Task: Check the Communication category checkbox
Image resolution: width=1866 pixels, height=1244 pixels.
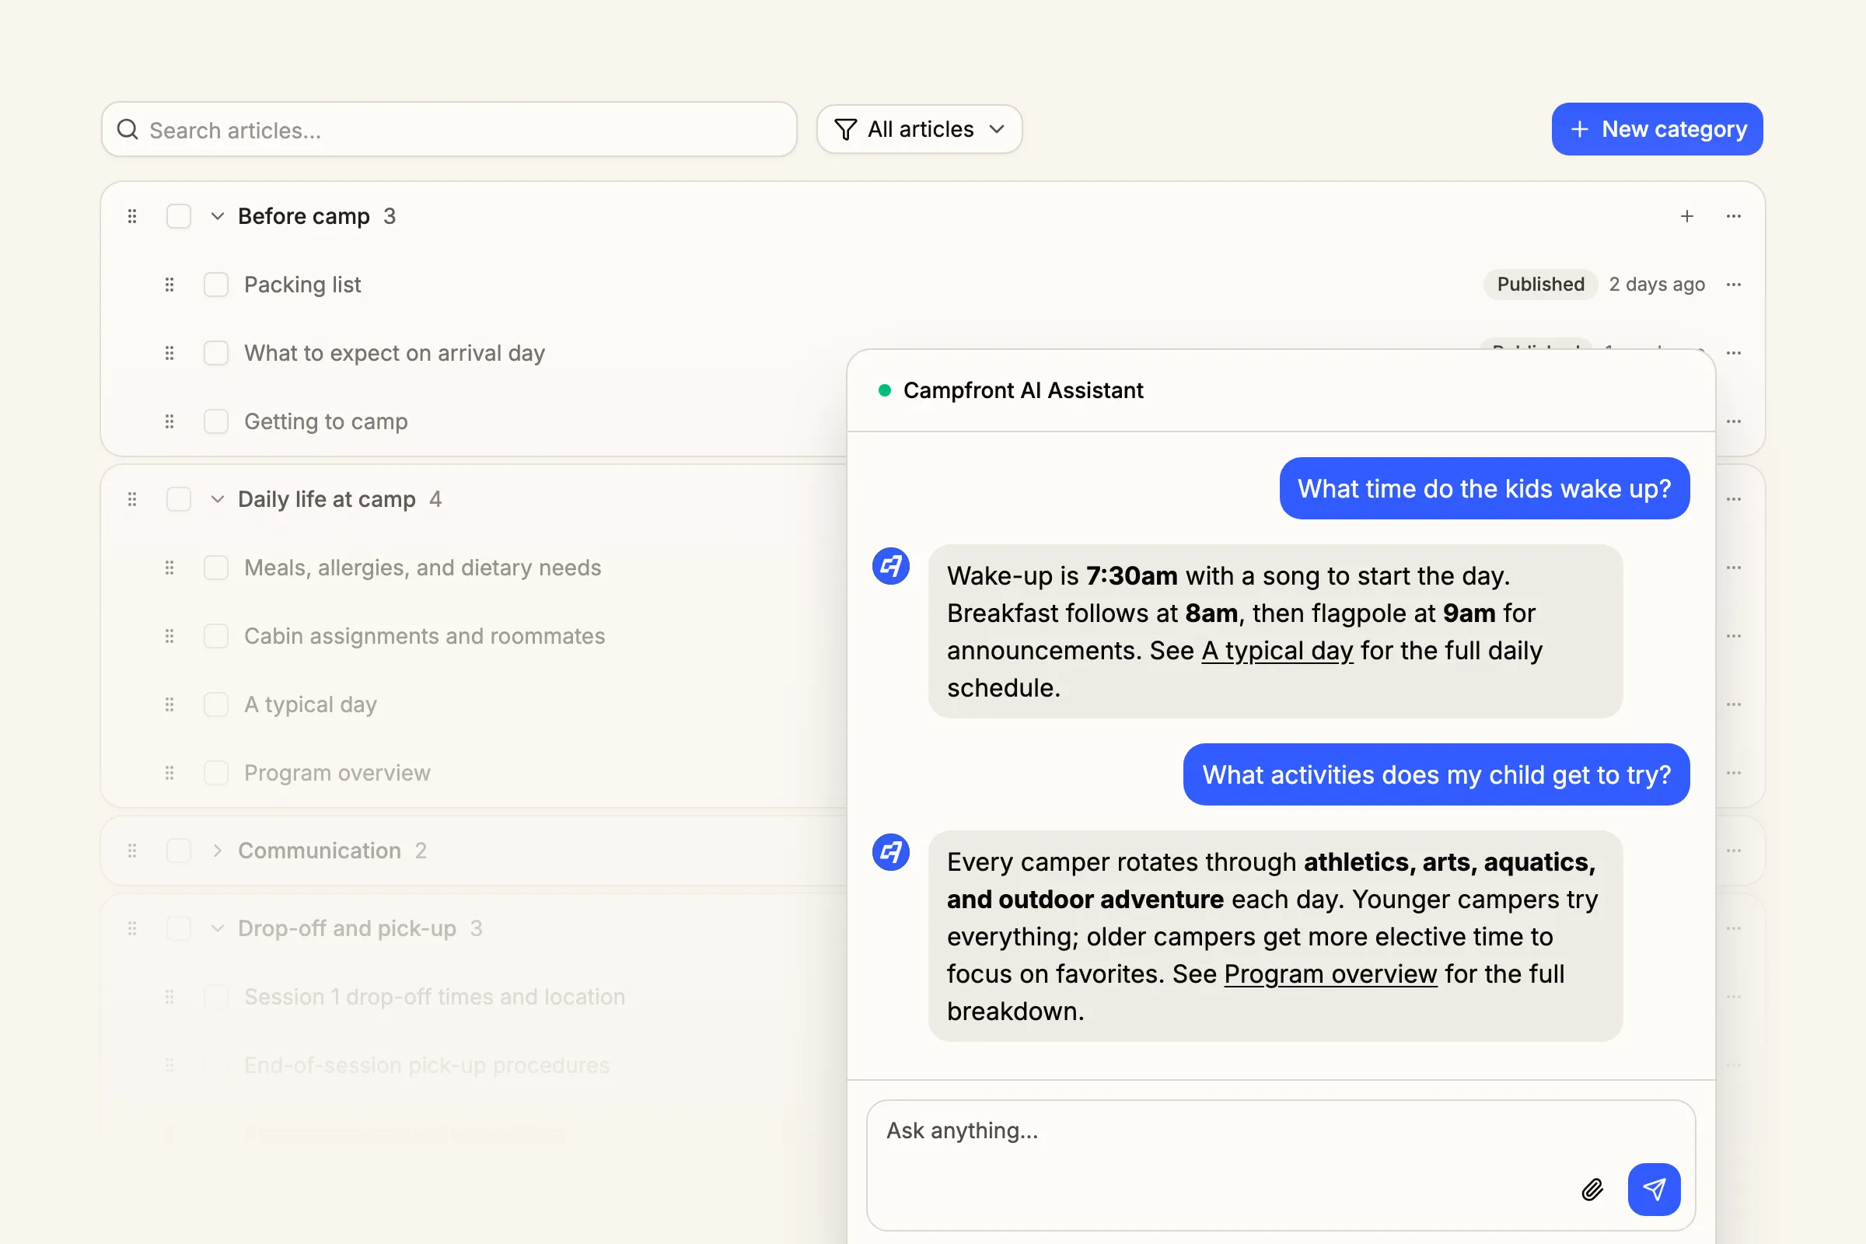Action: pos(179,851)
